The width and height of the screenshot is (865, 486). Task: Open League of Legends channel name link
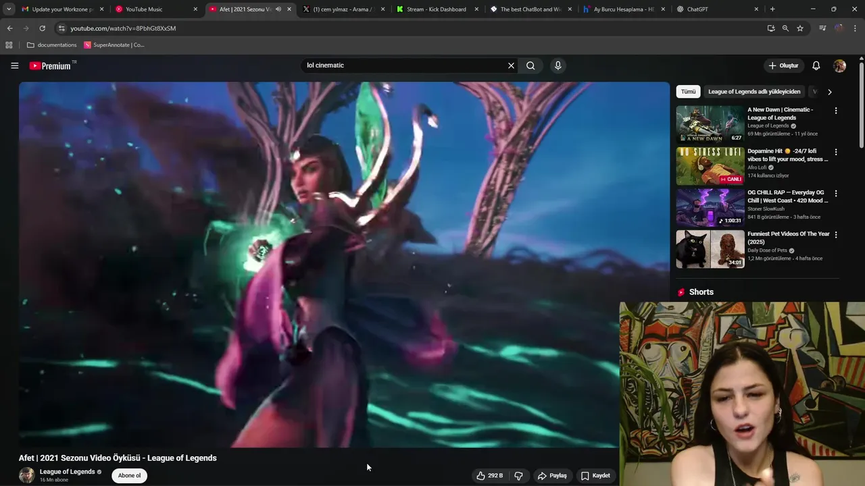67,472
